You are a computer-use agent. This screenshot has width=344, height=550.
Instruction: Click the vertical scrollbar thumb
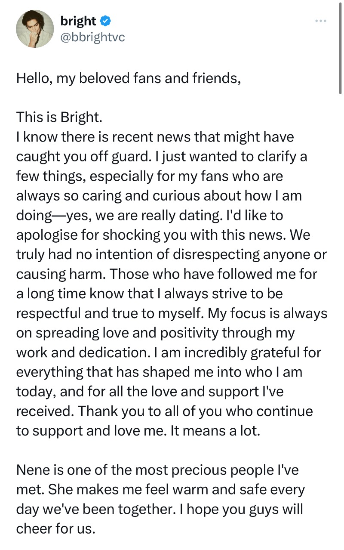(x=341, y=47)
